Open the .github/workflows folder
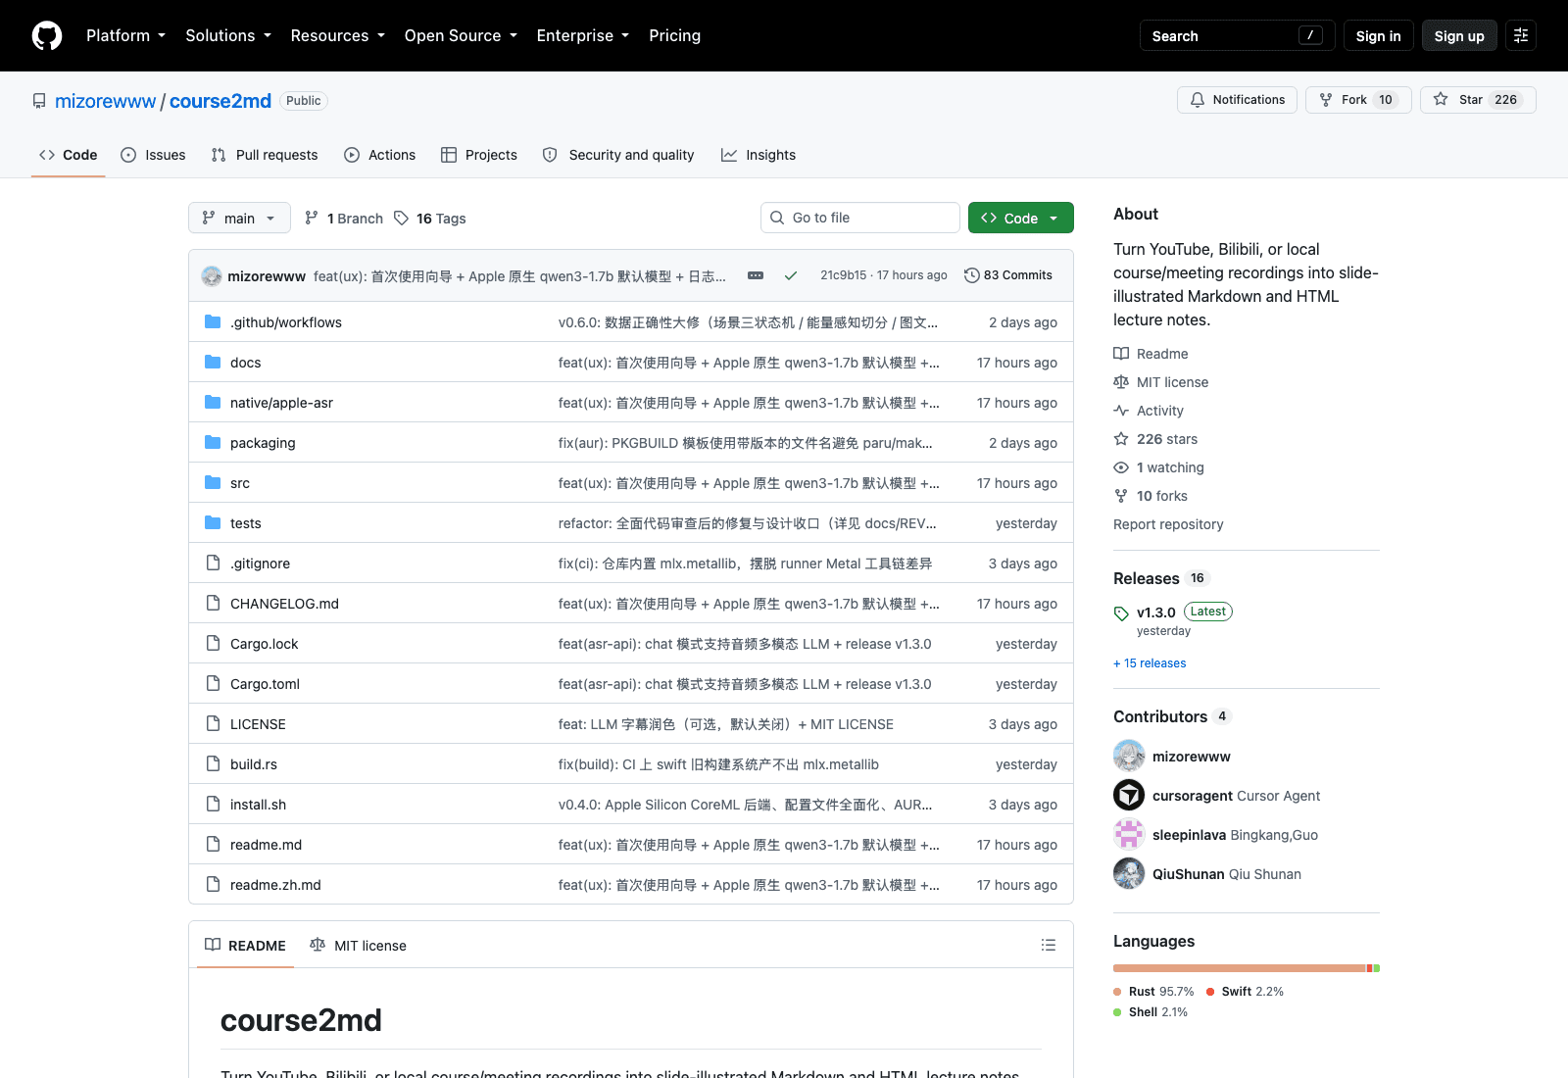The image size is (1568, 1078). tap(286, 322)
